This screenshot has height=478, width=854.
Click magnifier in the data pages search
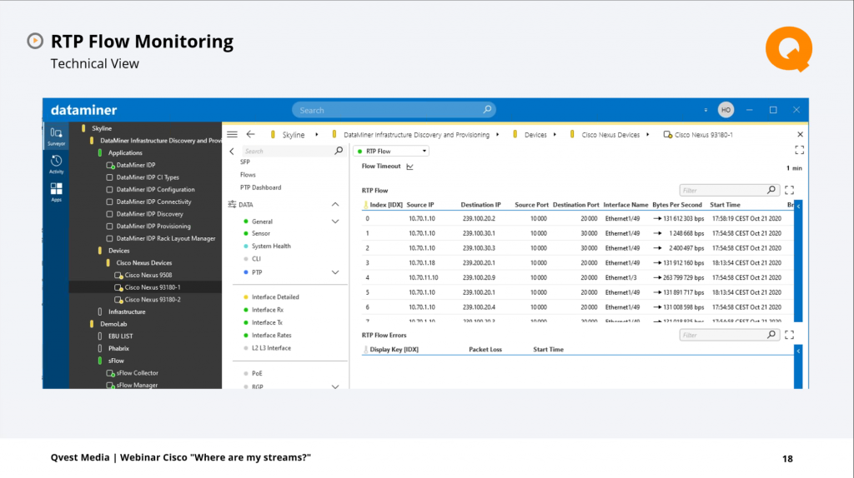coord(339,151)
